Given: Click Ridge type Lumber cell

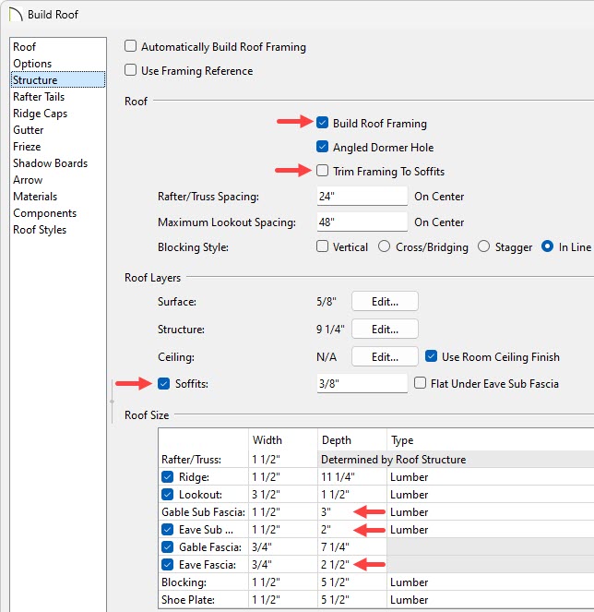Looking at the screenshot, I should point(491,477).
